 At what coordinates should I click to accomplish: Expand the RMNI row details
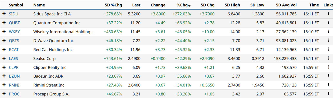[4, 85]
